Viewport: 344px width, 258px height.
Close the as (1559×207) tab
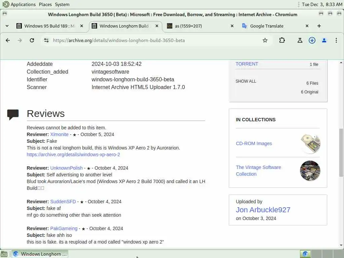(232, 26)
